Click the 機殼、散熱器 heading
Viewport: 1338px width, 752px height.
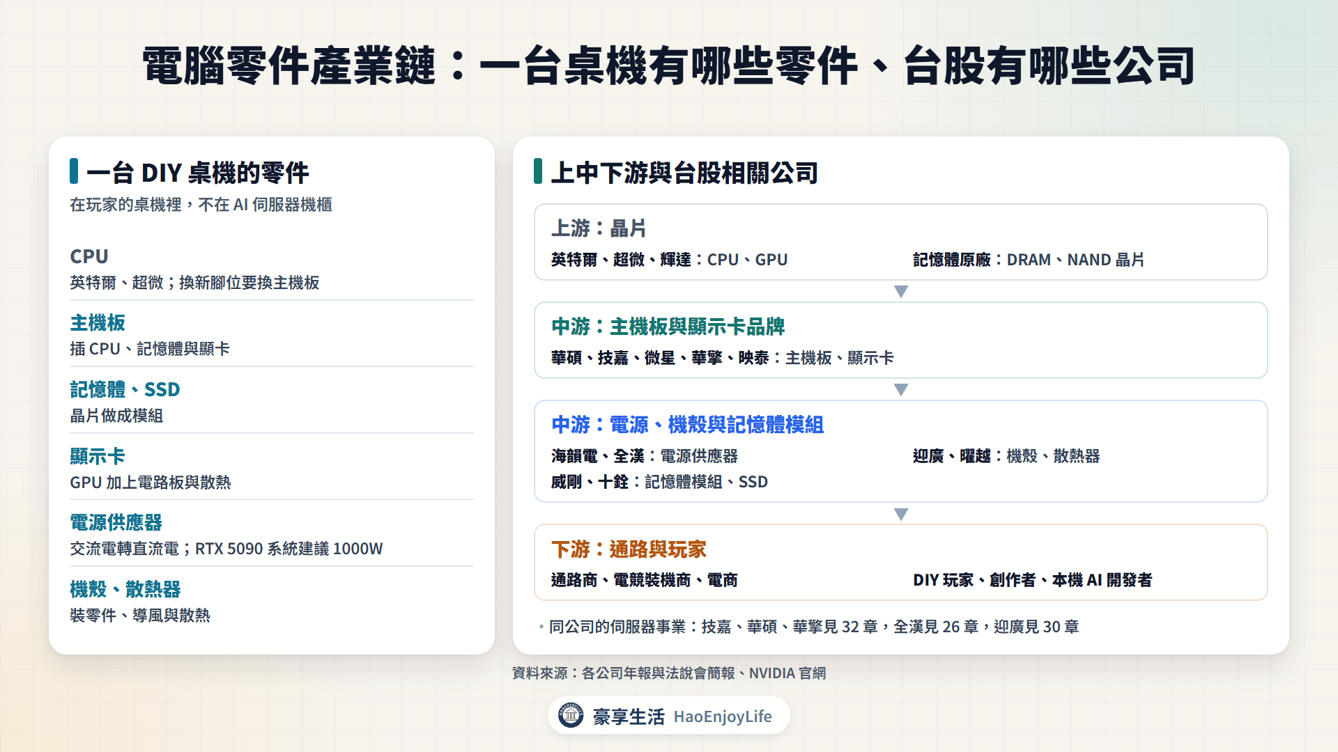click(125, 589)
